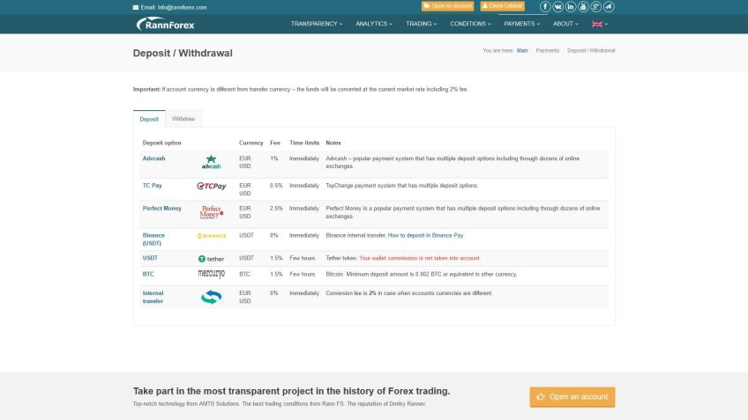Click the orange Open an account button

coord(572,396)
